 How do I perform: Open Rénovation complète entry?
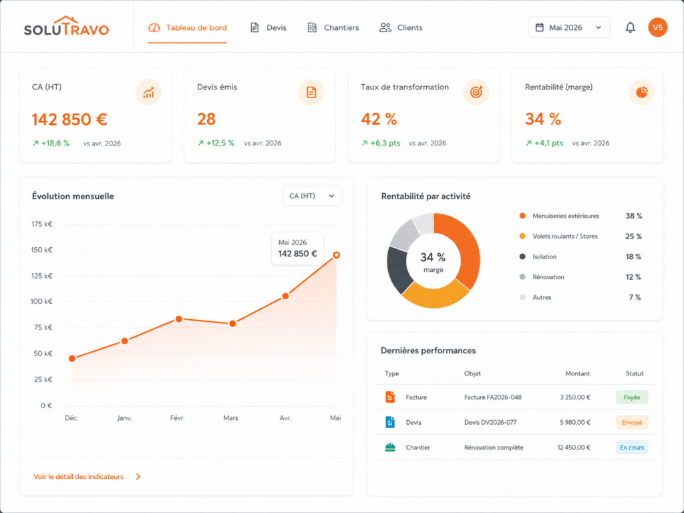tap(494, 448)
